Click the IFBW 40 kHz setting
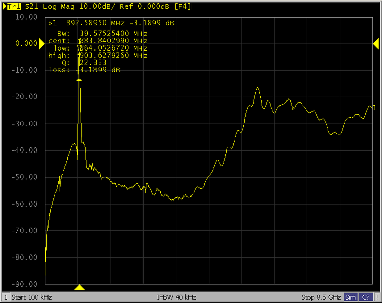Screen dimensions: 382x303 point(176,297)
